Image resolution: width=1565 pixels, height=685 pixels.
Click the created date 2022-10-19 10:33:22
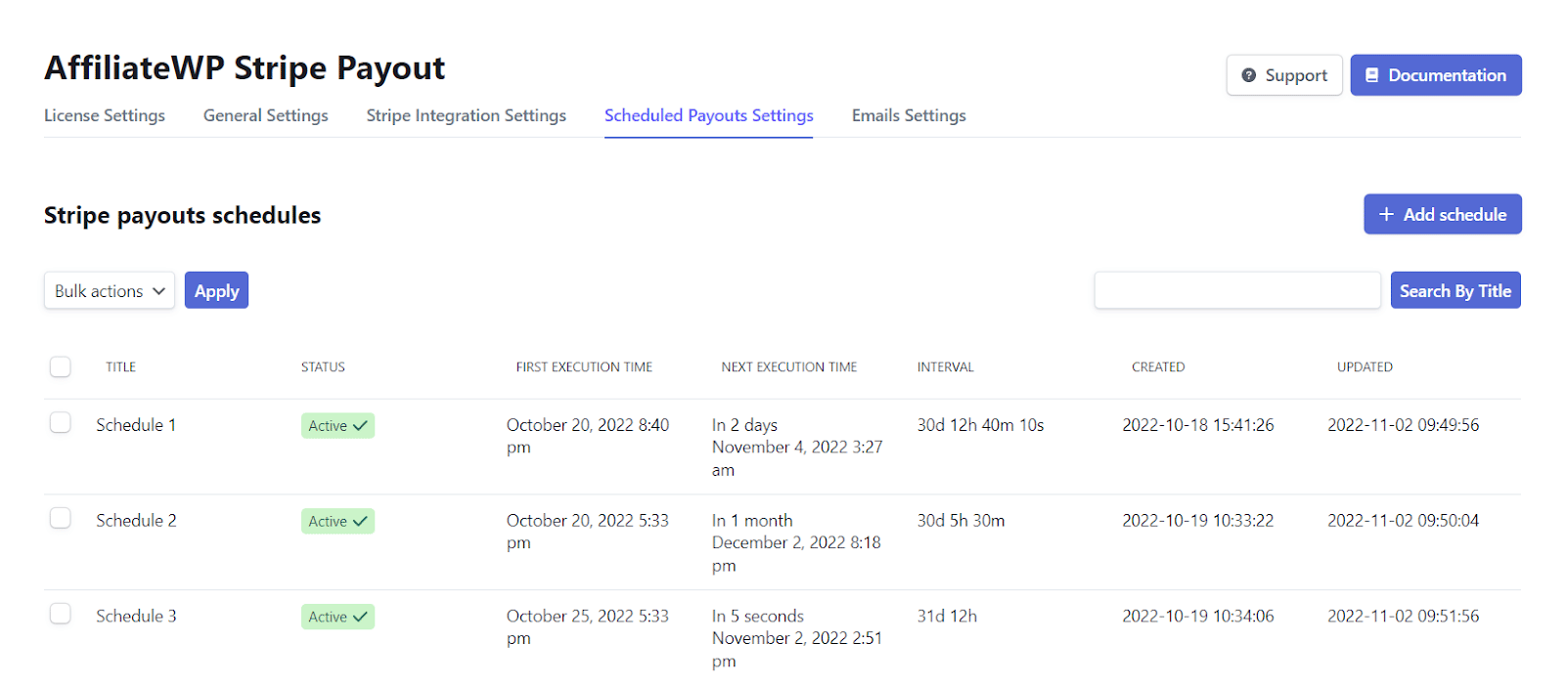coord(1198,521)
